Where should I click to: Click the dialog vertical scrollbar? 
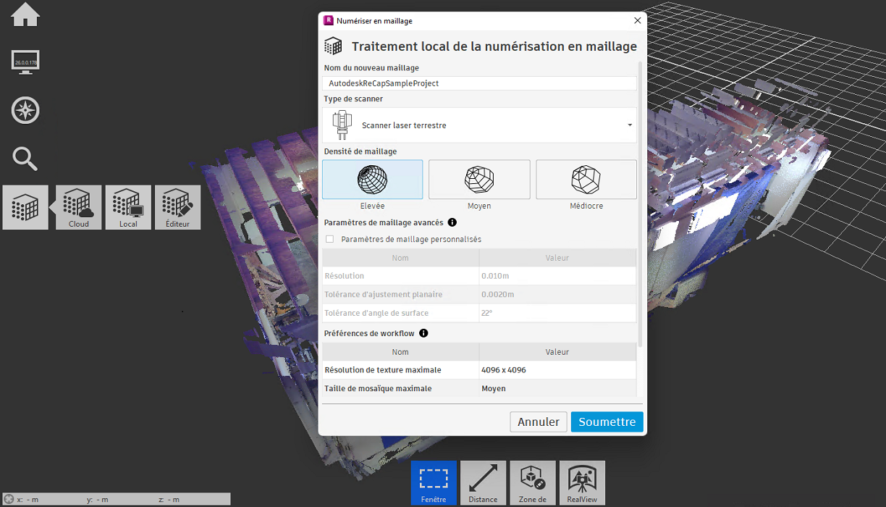(640, 203)
